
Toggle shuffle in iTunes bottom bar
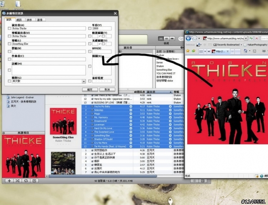(x=18, y=181)
